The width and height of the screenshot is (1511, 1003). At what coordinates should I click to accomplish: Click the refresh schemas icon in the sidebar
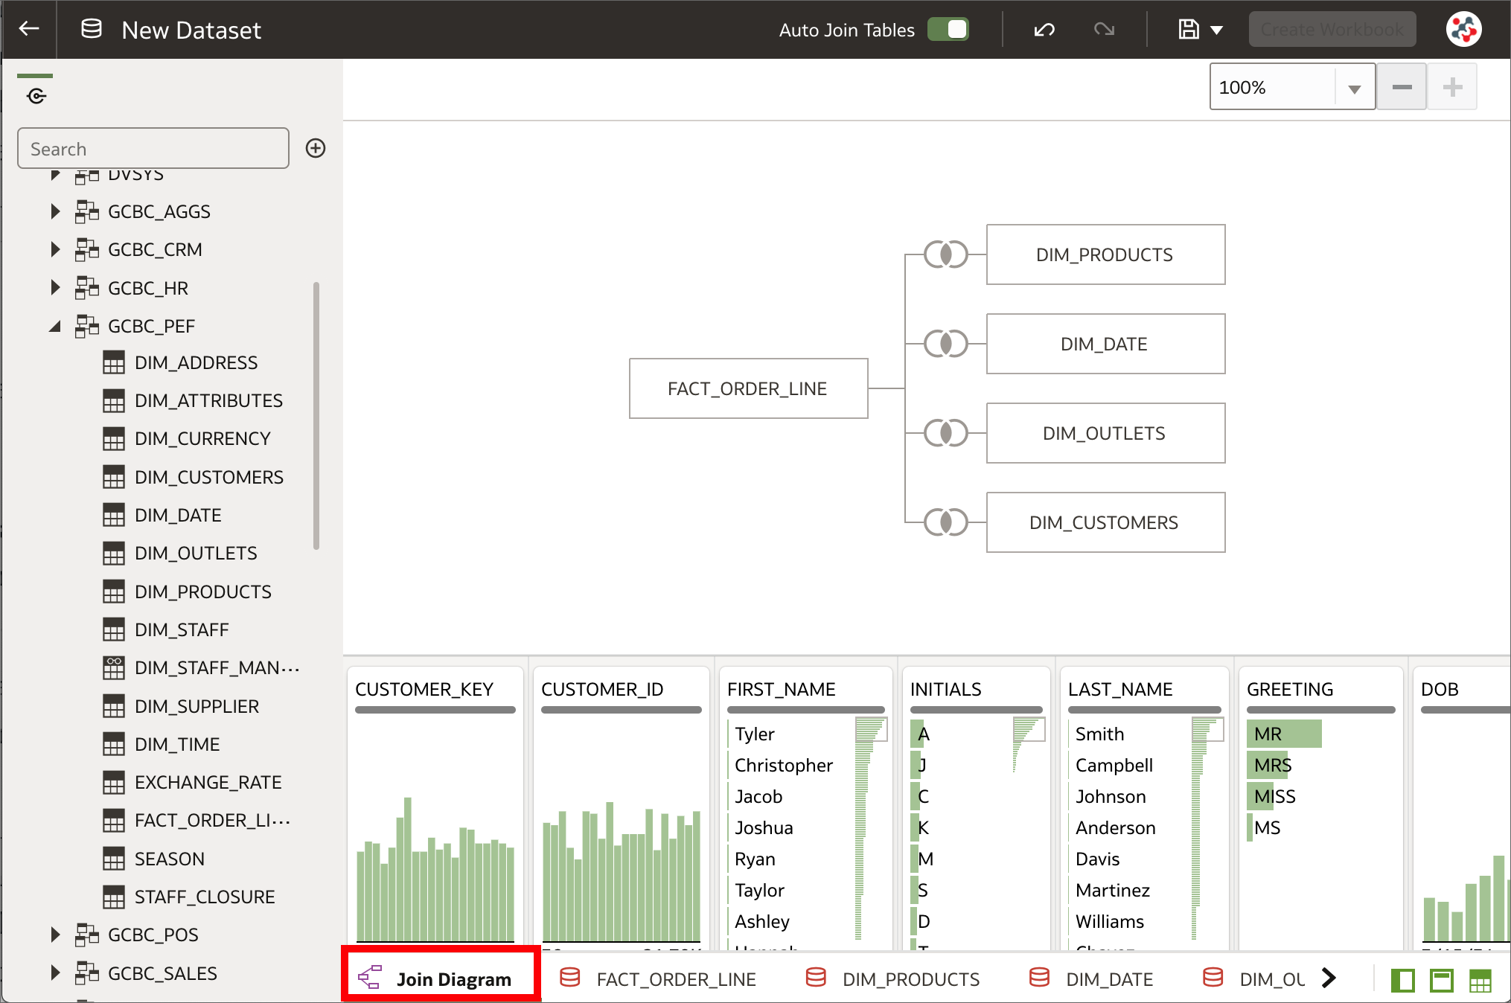click(35, 94)
